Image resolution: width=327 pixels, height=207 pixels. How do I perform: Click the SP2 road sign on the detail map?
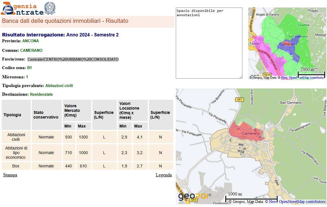(193, 199)
